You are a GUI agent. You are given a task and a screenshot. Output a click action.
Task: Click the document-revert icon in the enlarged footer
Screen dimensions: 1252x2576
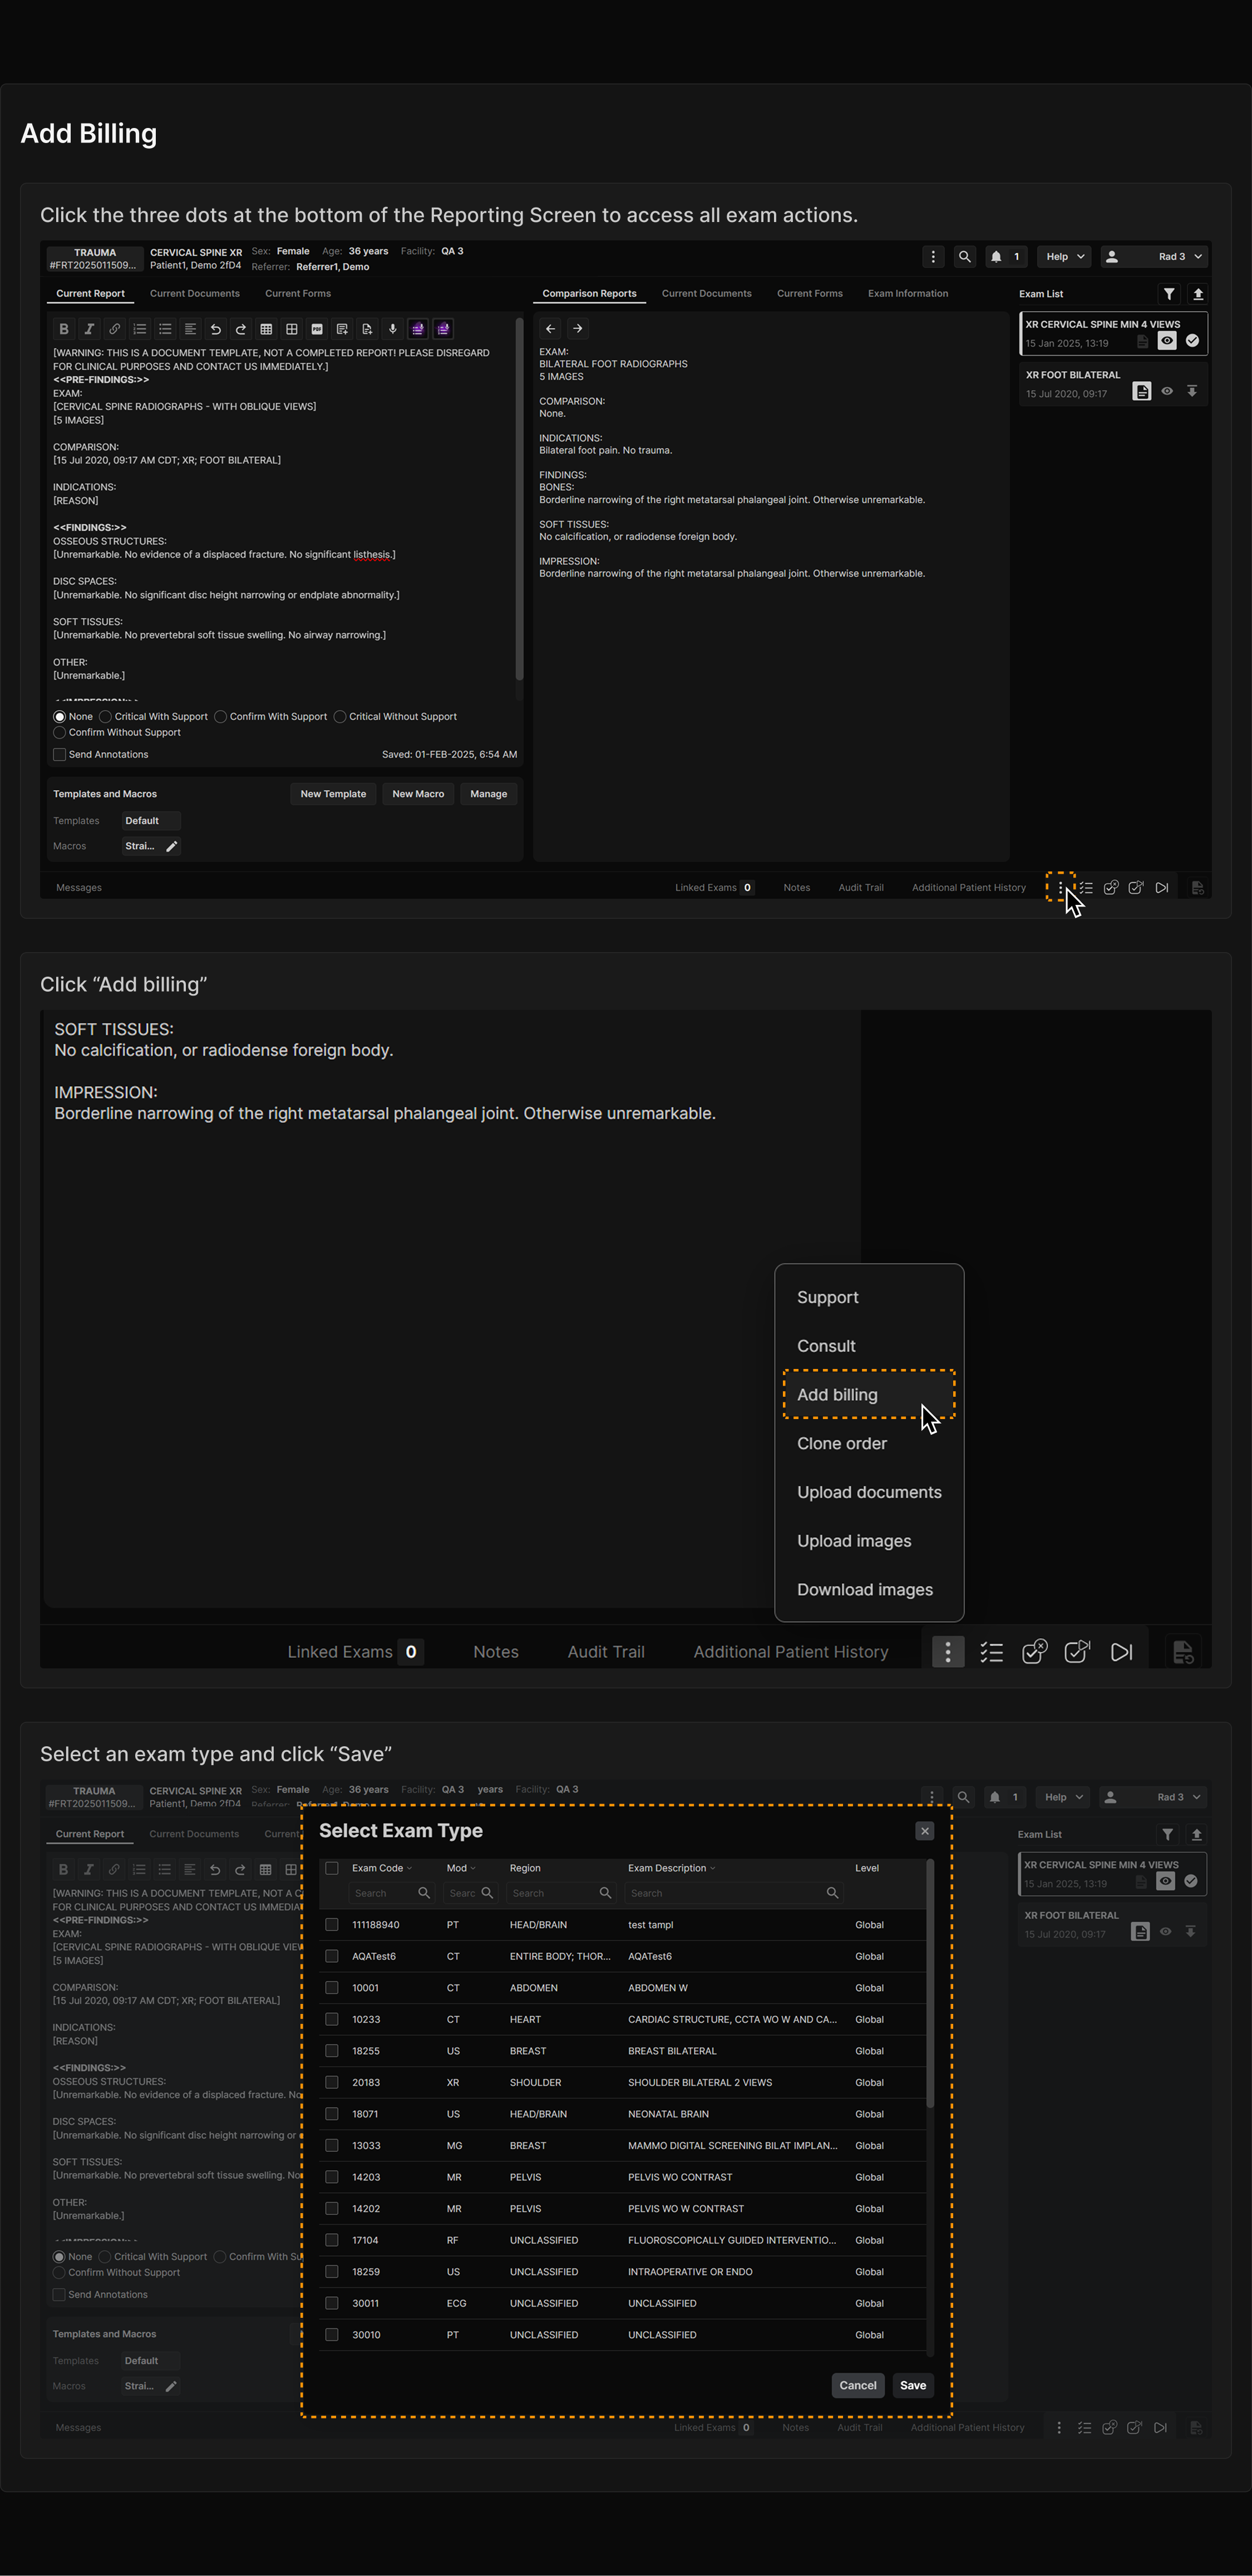click(x=1183, y=1652)
